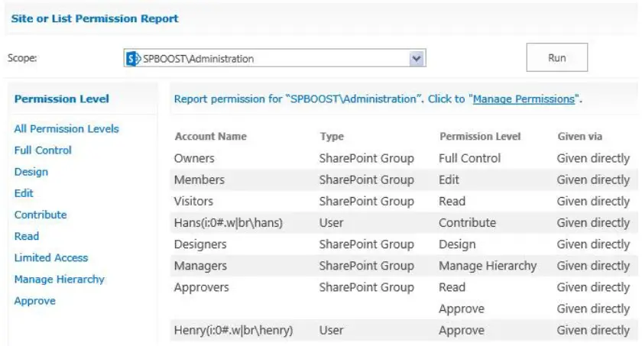Screen dimensions: 642x346
Task: Filter by Design in left panel
Action: point(31,172)
